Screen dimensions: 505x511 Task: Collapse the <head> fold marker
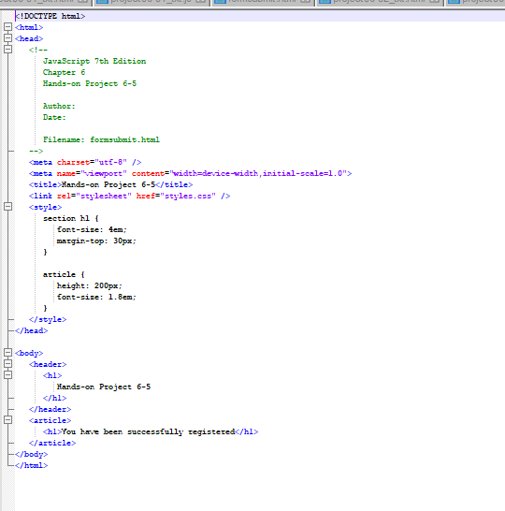click(7, 38)
